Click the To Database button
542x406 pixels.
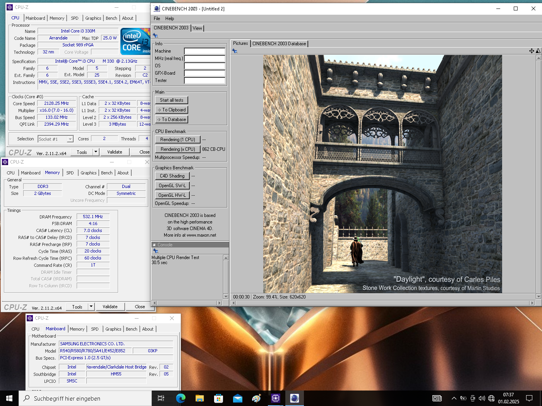pyautogui.click(x=172, y=119)
